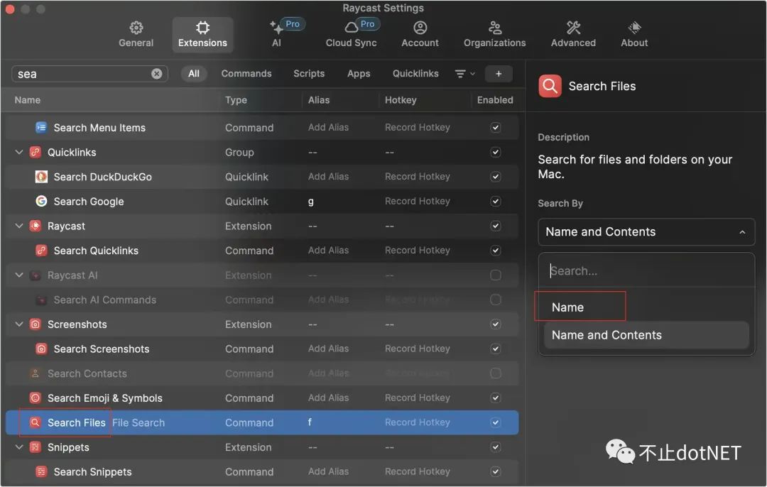The width and height of the screenshot is (767, 487).
Task: Collapse the Screenshots group
Action: point(19,324)
